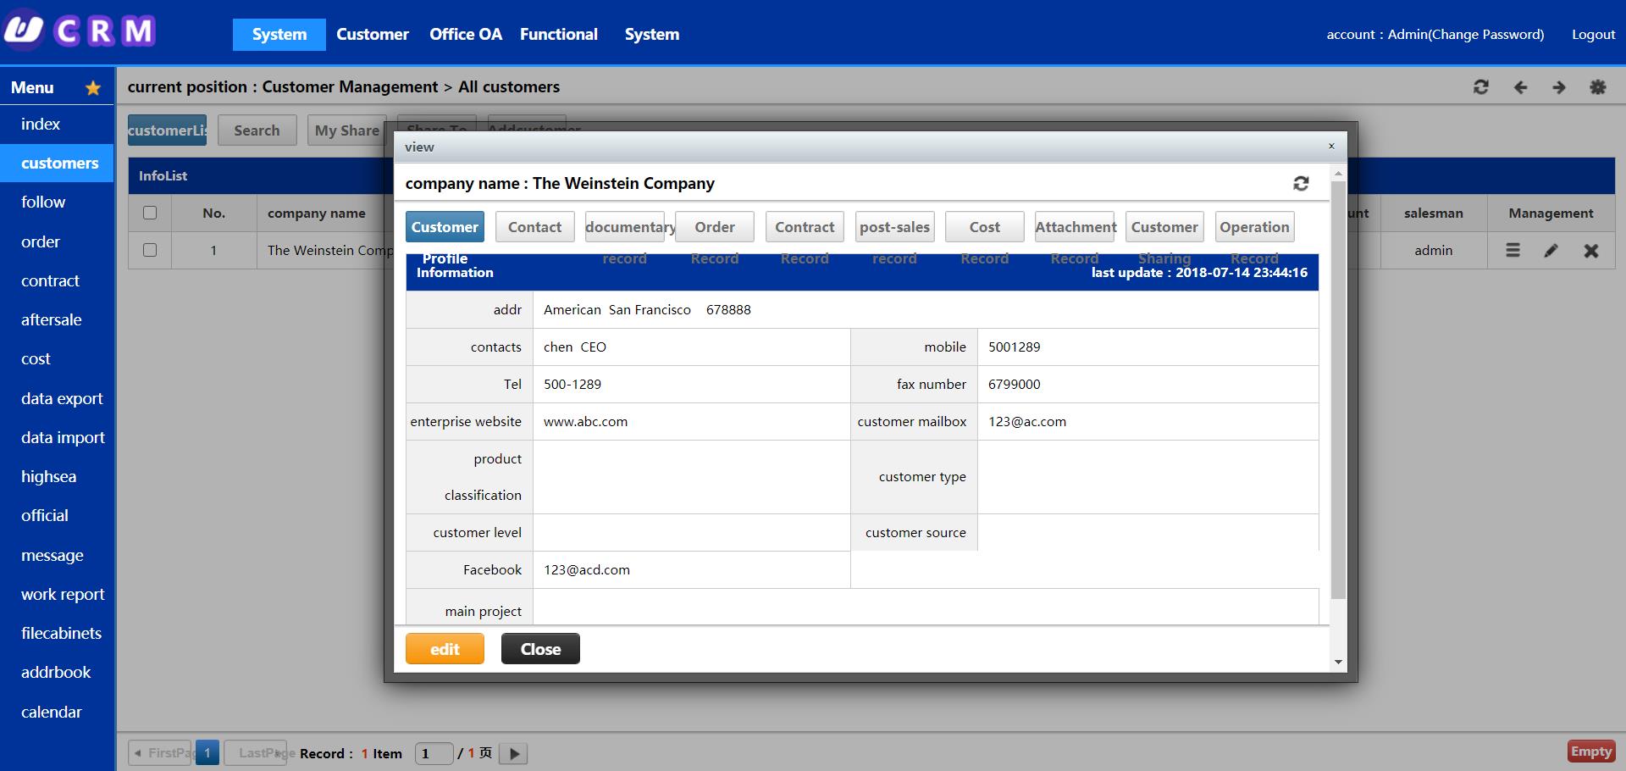Viewport: 1626px width, 771px height.
Task: Open cost in the sidebar
Action: (x=57, y=358)
